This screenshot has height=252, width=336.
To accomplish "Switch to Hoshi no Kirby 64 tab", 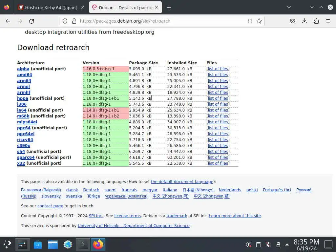I will click(51, 8).
